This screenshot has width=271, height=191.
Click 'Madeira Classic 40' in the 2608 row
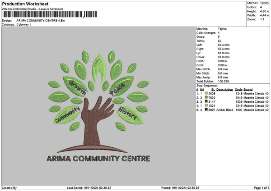(256, 94)
